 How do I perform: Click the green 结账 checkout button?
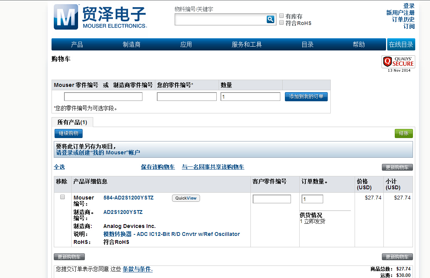(404, 134)
